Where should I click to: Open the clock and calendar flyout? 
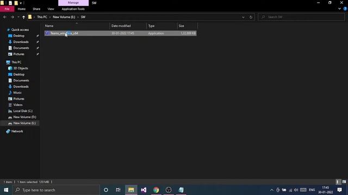point(325,190)
